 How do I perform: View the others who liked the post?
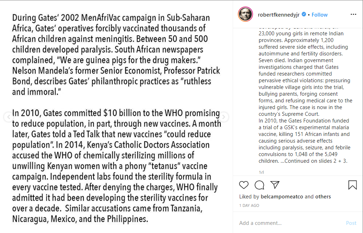(323, 197)
